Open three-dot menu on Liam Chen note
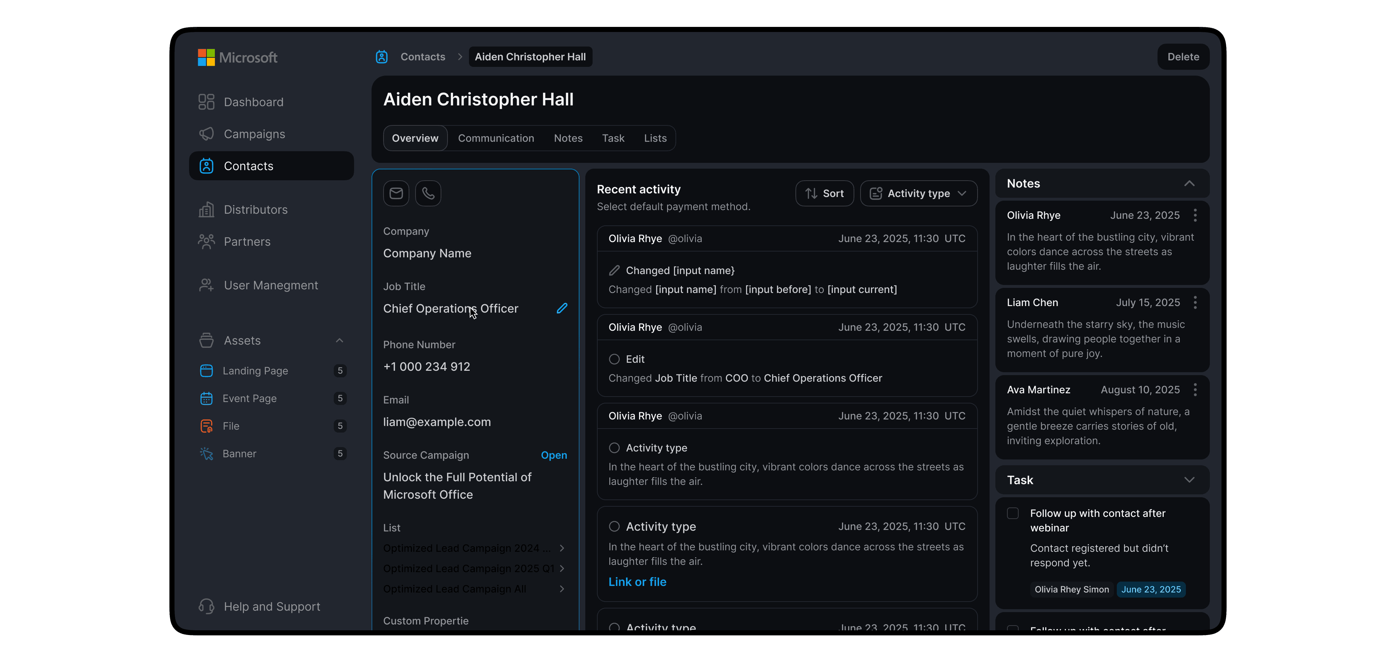 point(1195,303)
